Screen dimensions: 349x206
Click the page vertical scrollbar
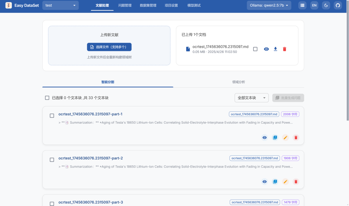pyautogui.click(x=347, y=60)
